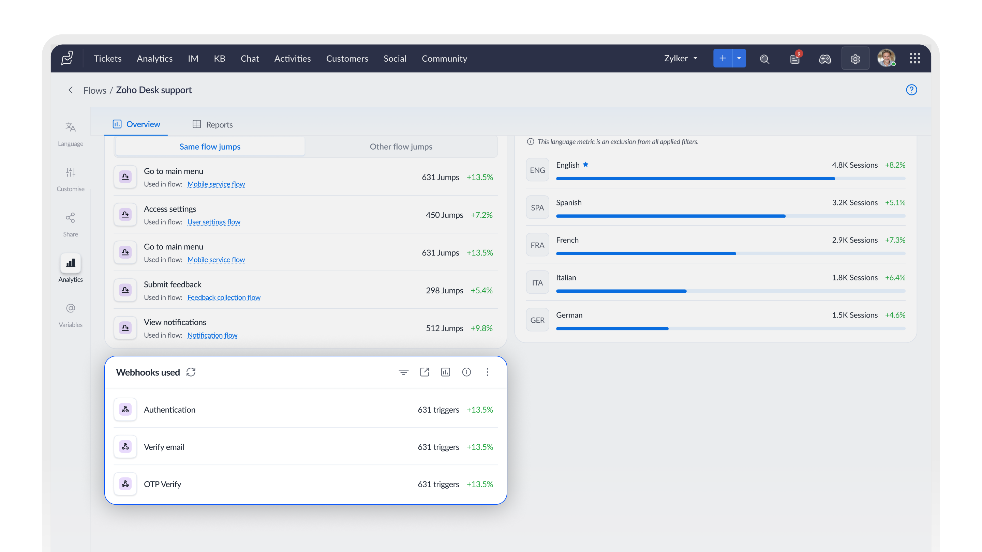Expand the add button dropdown arrow
This screenshot has height=552, width=982.
739,58
